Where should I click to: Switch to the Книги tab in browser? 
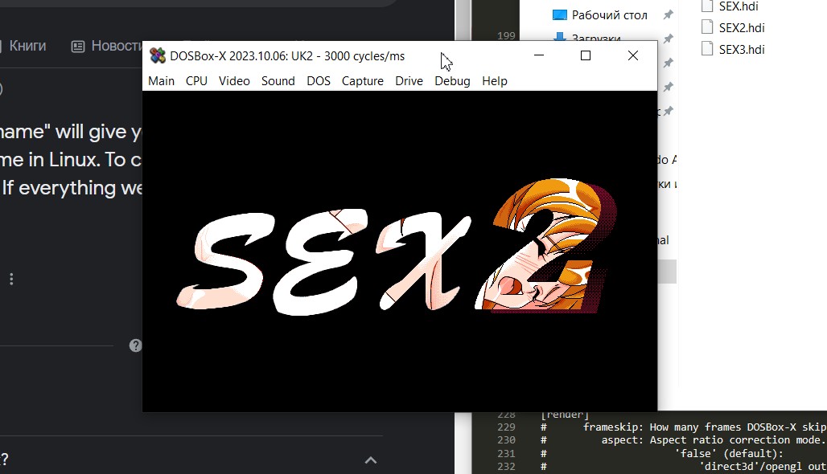27,47
